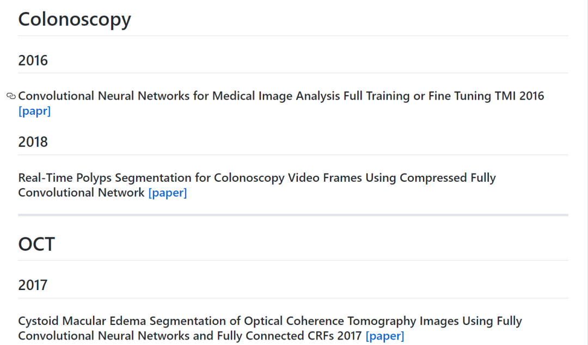Click the OCT section heading

(36, 244)
